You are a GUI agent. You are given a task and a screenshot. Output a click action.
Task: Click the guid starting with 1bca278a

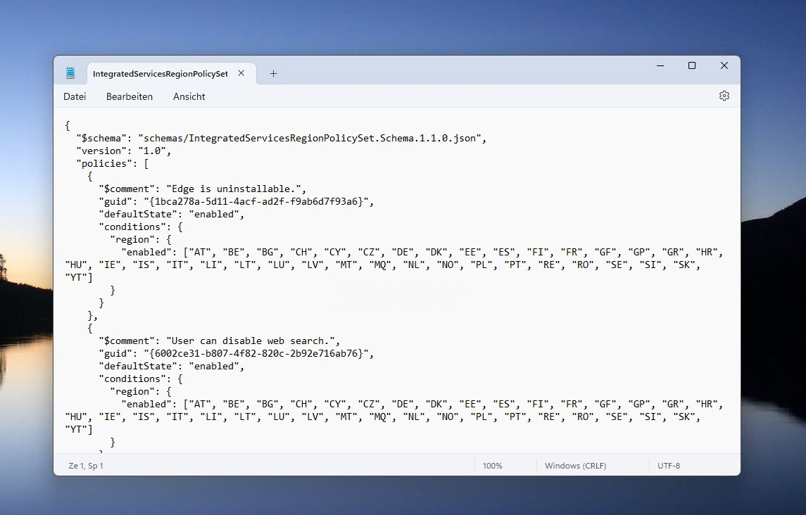[256, 201]
